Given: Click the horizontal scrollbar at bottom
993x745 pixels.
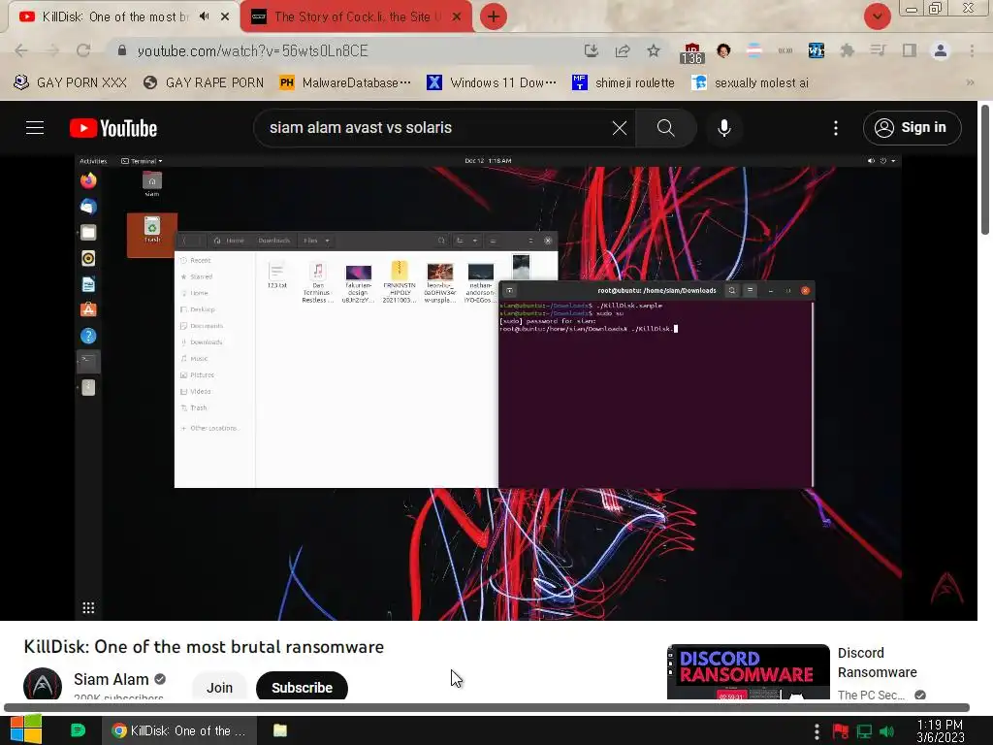Looking at the screenshot, I should click(487, 707).
